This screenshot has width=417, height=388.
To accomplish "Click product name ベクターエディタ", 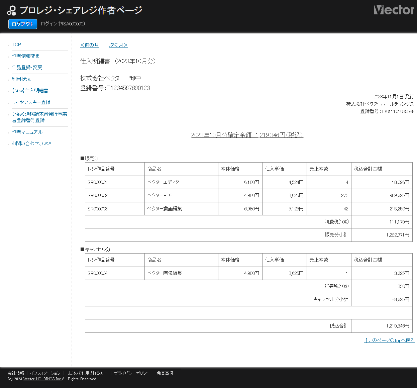I will [163, 182].
